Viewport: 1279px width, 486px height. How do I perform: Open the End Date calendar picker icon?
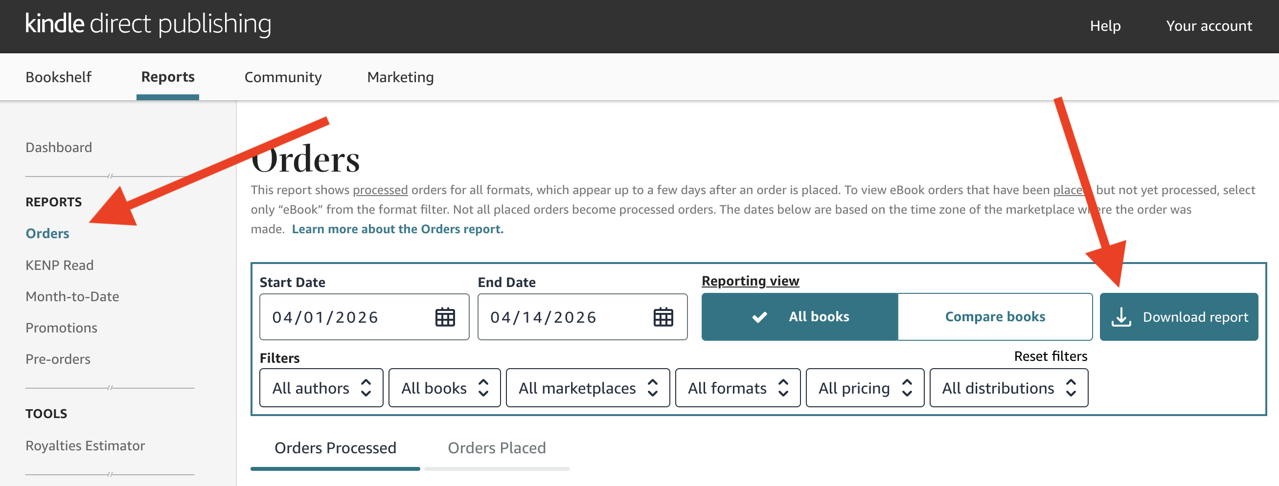tap(663, 317)
